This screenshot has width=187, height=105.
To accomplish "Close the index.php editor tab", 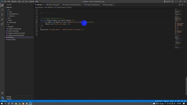I will [44, 5].
